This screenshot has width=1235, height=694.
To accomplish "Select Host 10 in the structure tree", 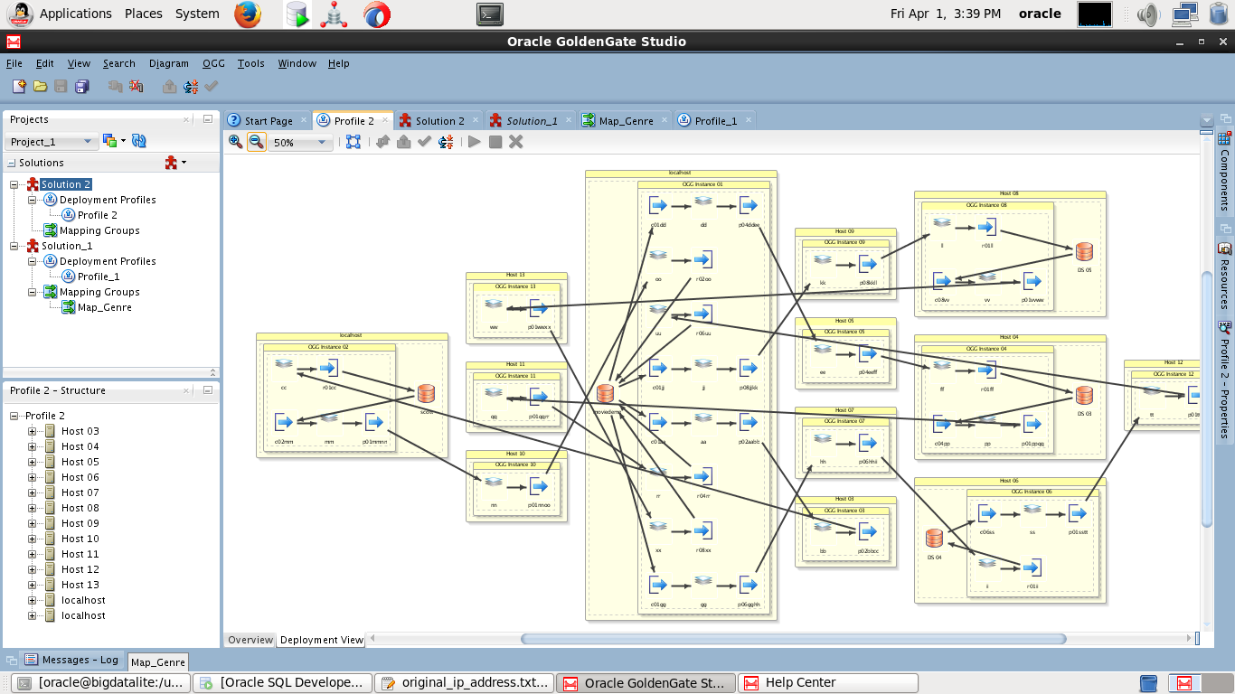I will tap(80, 539).
